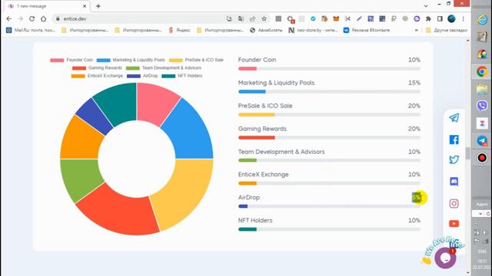Open the Facebook social link

(454, 140)
